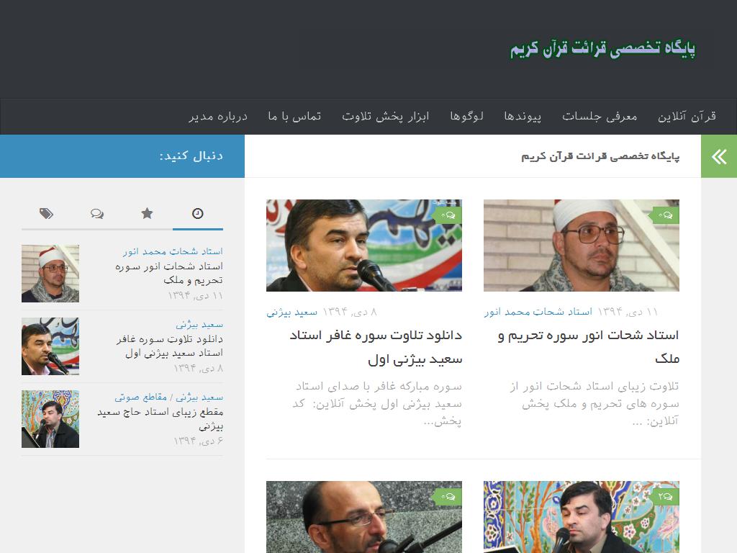The height and width of the screenshot is (553, 737).
Task: Click category link سعید بیژنی under main post
Action: tap(292, 312)
